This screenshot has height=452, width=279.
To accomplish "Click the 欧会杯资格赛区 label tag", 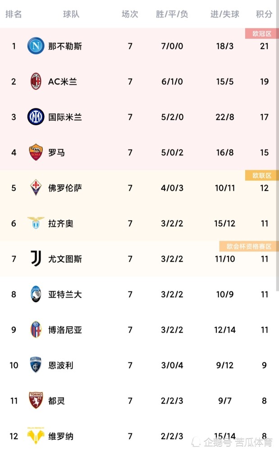I will pos(249,246).
